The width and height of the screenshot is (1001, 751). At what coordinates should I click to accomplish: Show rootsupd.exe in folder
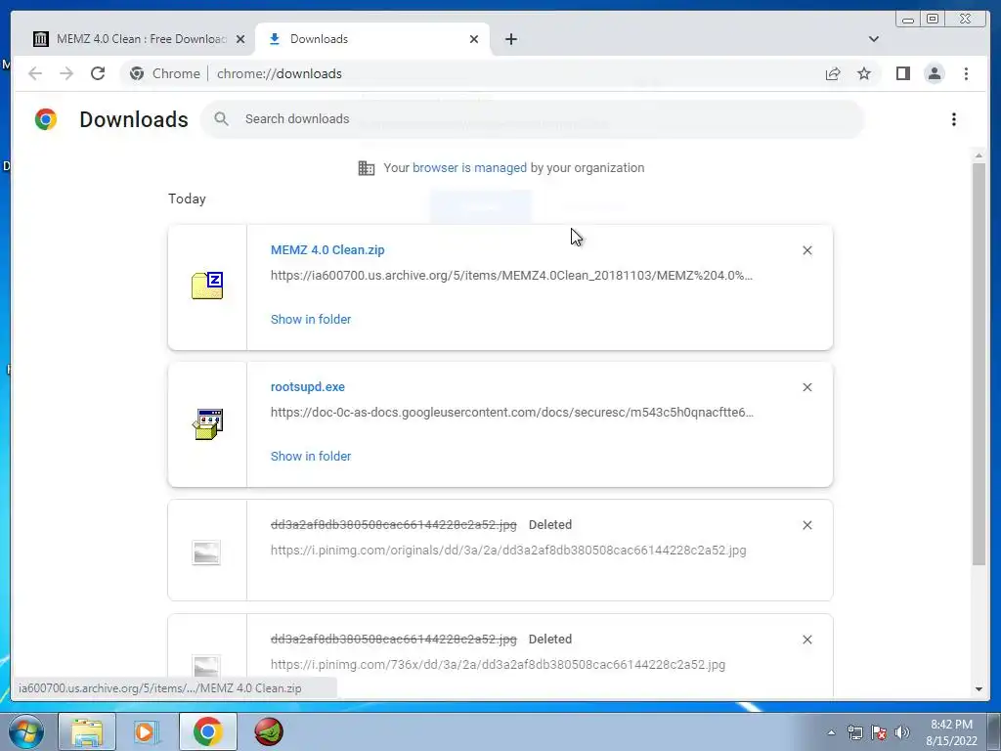[x=311, y=456]
